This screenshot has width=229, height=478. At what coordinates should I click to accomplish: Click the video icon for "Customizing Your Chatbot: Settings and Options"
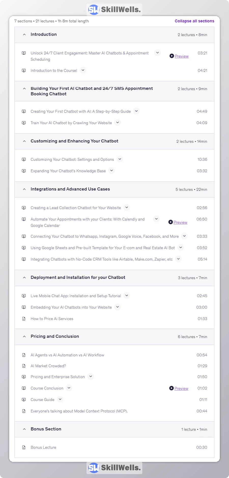24,159
